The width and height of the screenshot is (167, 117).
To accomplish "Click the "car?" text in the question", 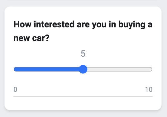I will (x=41, y=38).
